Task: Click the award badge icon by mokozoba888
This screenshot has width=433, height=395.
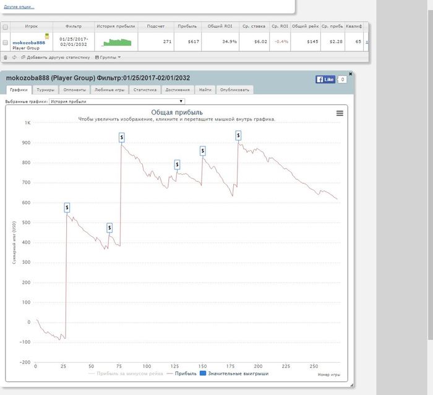Action: coord(47,36)
